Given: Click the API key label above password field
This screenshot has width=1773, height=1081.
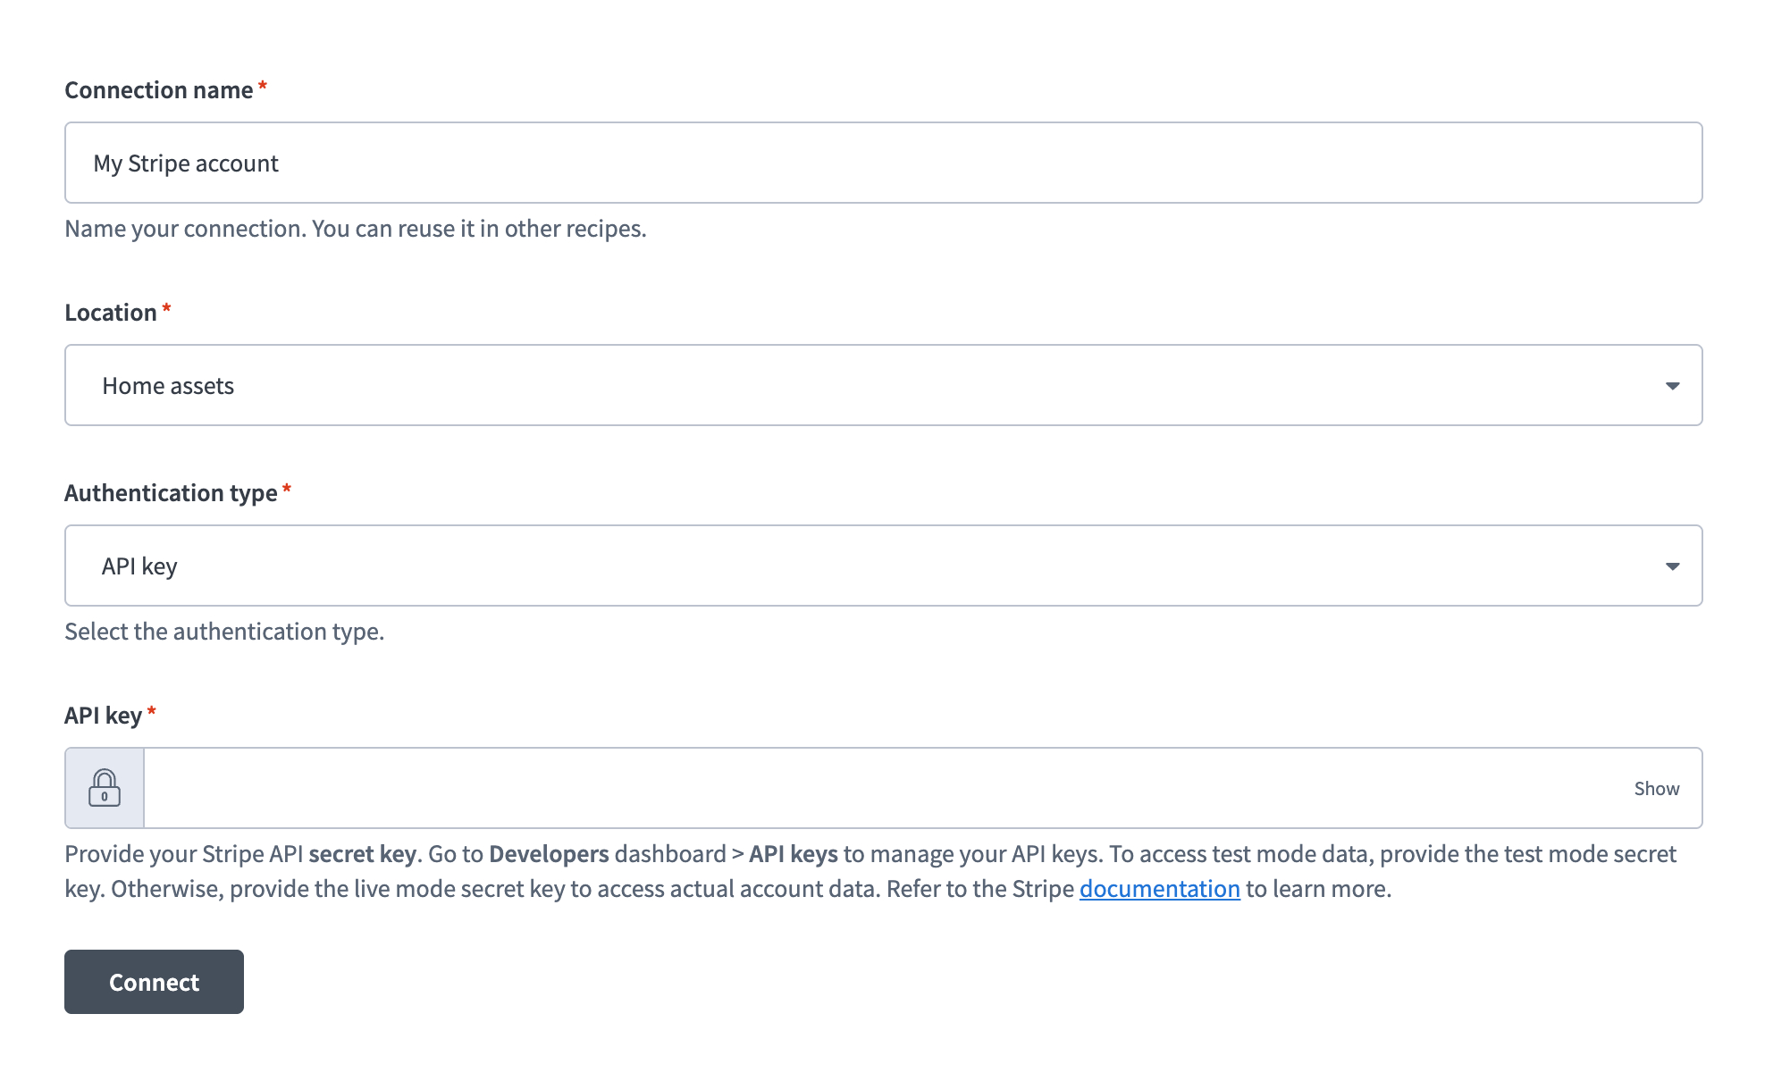Looking at the screenshot, I should (103, 716).
